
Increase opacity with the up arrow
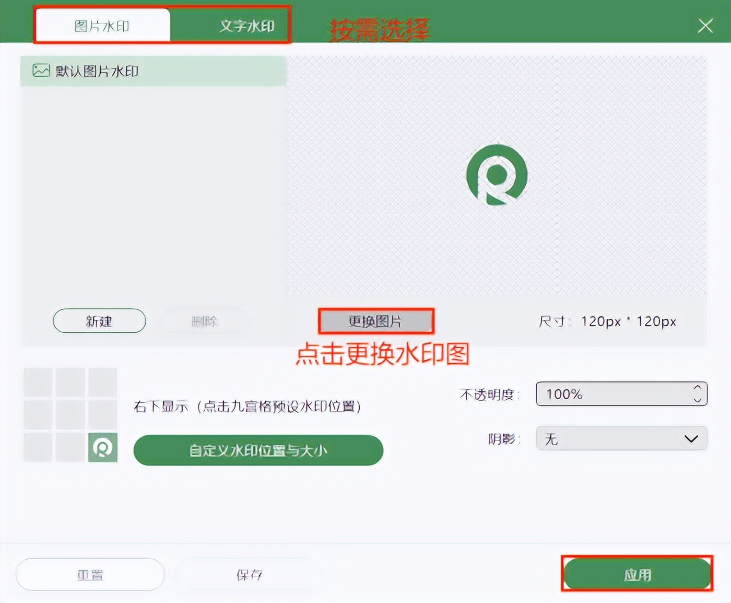click(697, 388)
